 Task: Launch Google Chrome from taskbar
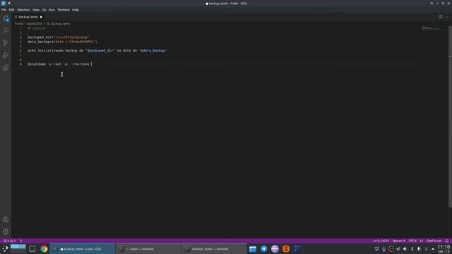point(44,249)
